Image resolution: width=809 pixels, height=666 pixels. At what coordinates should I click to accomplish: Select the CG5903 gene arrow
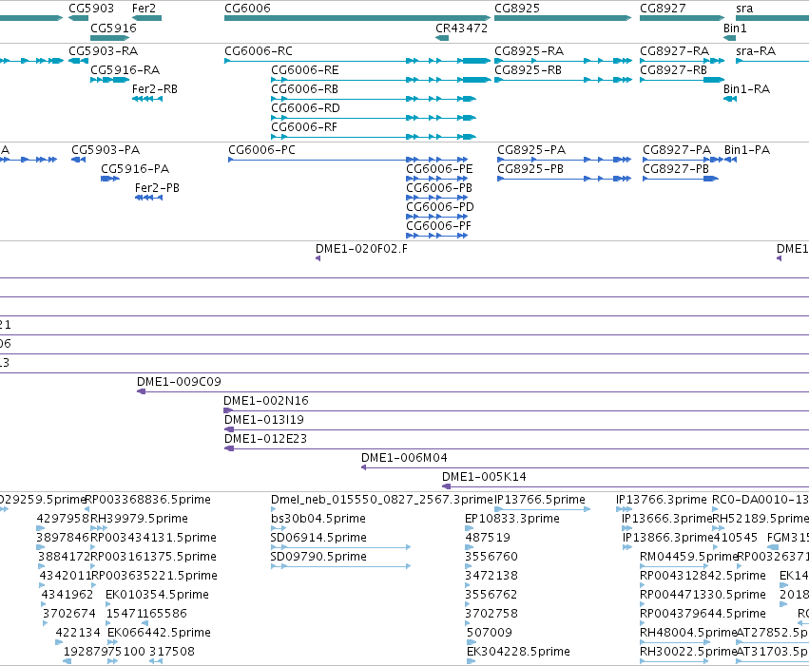(x=78, y=18)
